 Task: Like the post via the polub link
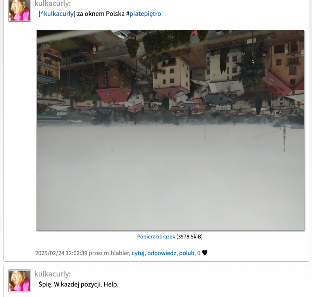(187, 253)
